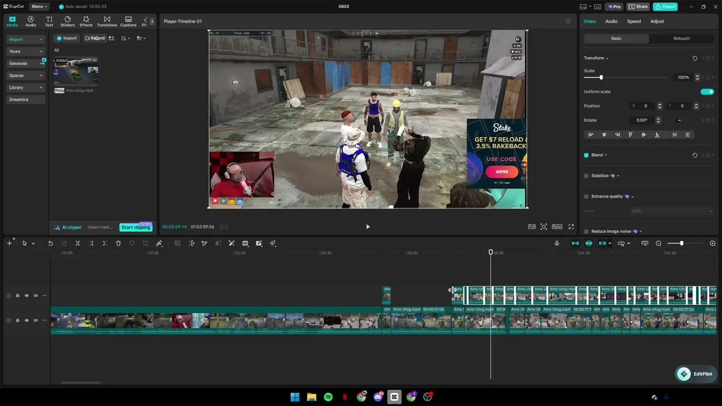The height and width of the screenshot is (406, 722).
Task: Zoom in the timeline
Action: pos(712,243)
